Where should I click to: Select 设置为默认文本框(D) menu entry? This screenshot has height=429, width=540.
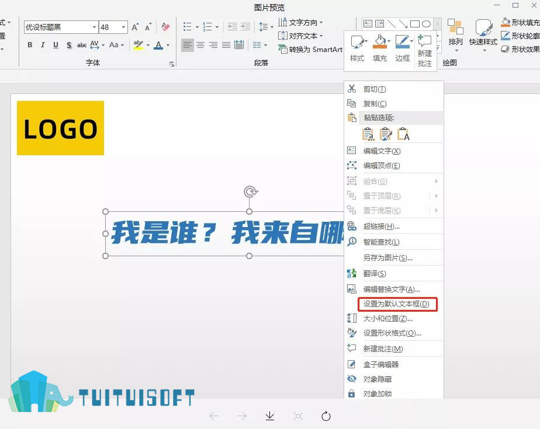[x=397, y=304]
